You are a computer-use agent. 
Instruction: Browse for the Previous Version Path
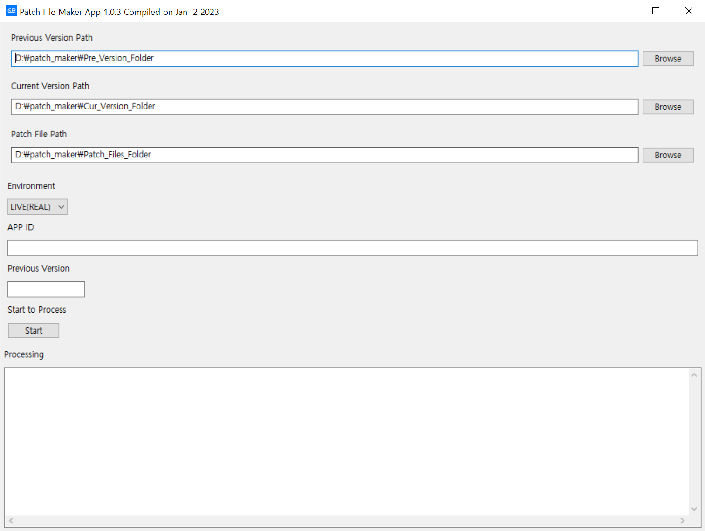(668, 59)
